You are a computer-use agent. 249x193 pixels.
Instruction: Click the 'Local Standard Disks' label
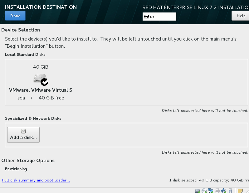(x=25, y=55)
